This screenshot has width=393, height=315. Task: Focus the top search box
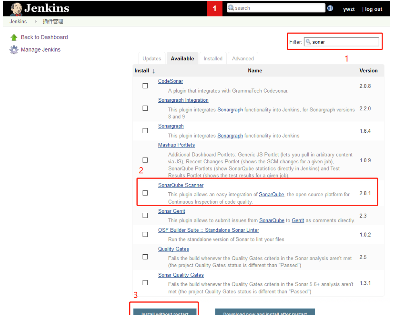(276, 8)
